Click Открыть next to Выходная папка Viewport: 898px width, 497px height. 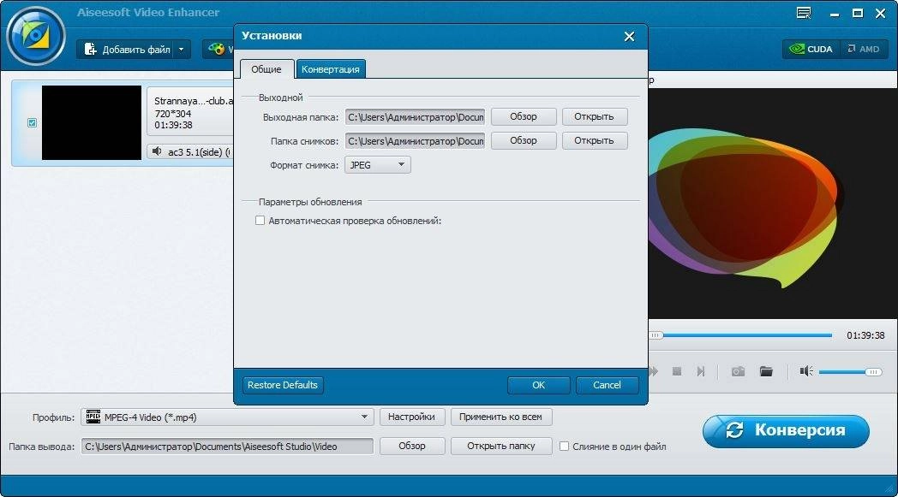[x=594, y=116]
